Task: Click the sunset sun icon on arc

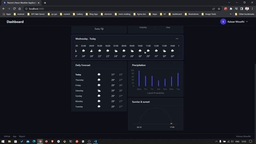Action: [171, 123]
